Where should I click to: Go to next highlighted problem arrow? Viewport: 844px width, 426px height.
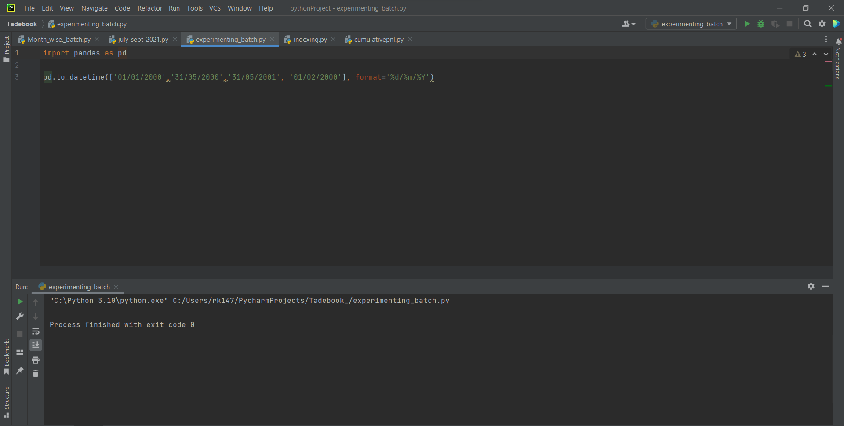tap(826, 54)
